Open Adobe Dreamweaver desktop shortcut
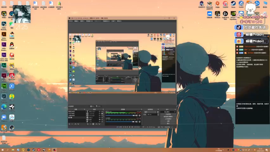Viewport: 270px width, 152px height. tap(4, 86)
